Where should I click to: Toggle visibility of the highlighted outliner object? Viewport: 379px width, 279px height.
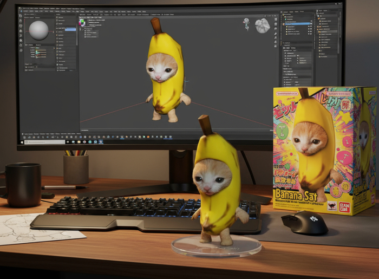coord(311,24)
